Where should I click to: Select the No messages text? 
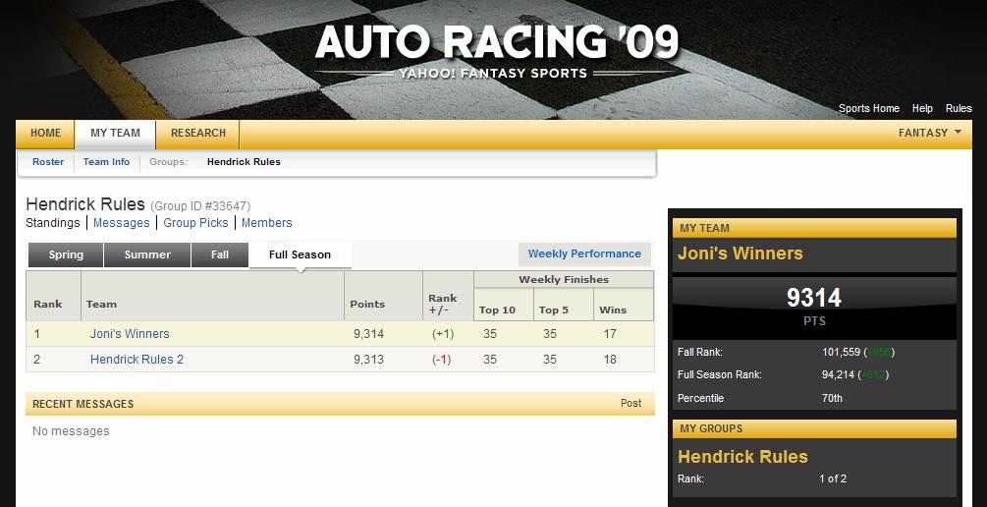click(71, 431)
